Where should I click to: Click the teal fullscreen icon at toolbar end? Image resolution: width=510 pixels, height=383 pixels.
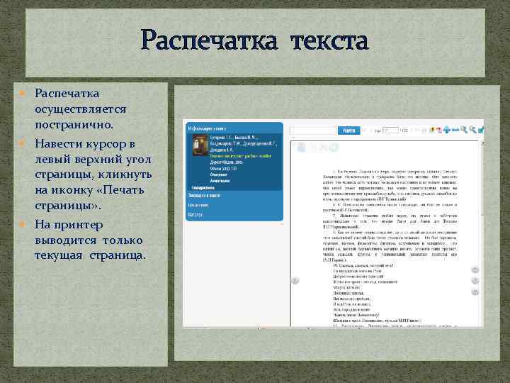[481, 131]
